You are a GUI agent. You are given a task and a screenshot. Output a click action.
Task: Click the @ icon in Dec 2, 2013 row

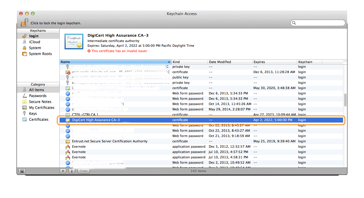pyautogui.click(x=68, y=162)
